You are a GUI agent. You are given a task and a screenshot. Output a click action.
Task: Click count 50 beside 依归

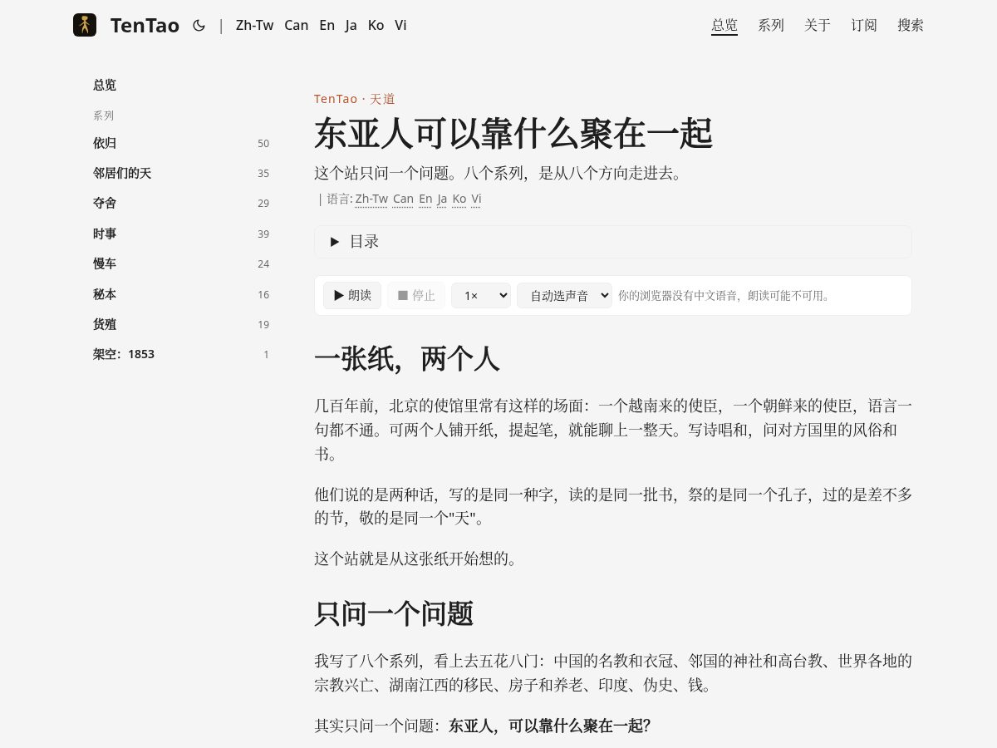click(263, 143)
